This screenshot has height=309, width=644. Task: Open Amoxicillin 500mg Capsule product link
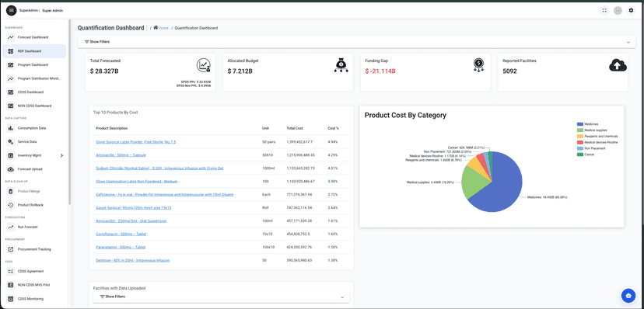tap(121, 155)
